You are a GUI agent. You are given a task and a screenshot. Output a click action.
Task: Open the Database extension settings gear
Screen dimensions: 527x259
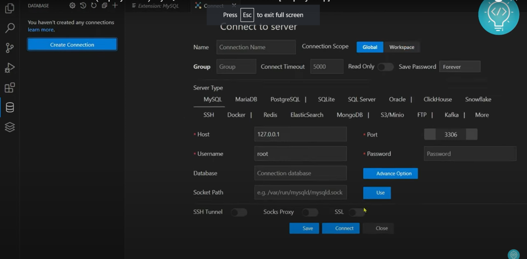tap(72, 6)
